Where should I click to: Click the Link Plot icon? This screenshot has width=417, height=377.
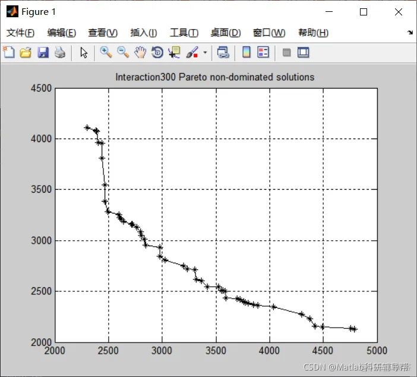tap(223, 52)
